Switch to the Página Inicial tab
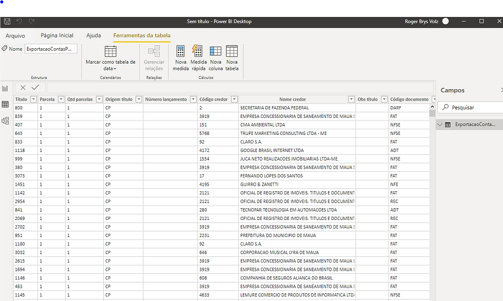503x301 pixels. tap(57, 35)
